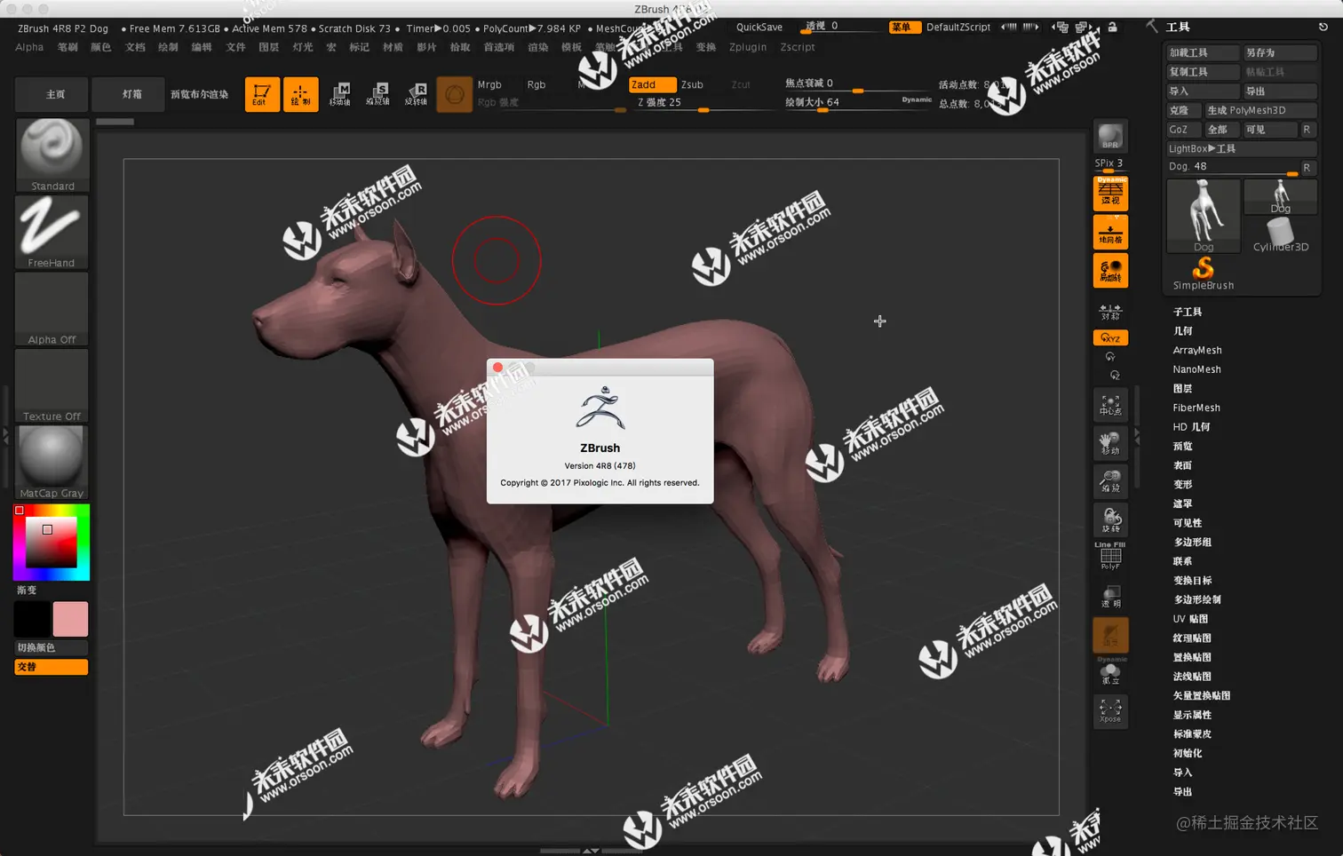1343x856 pixels.
Task: Click the Zoom view magnifier icon
Action: [x=1110, y=481]
